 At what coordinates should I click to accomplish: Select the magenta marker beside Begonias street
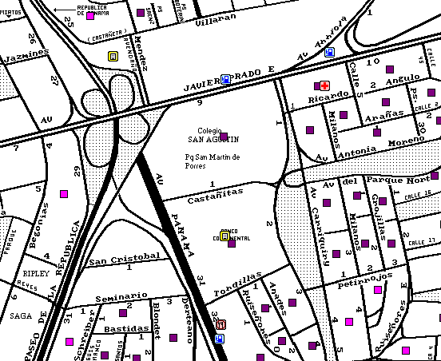tap(64, 194)
